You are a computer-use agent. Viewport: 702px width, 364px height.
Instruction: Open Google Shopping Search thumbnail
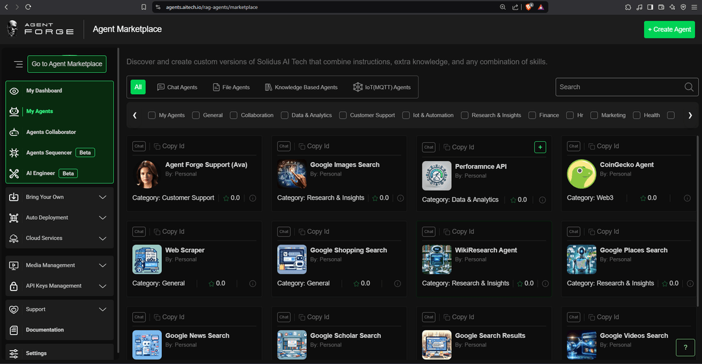[292, 259]
